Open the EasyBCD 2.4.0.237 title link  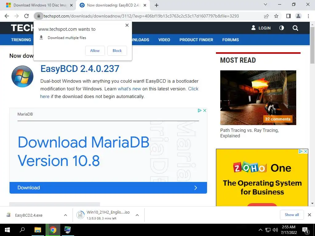pyautogui.click(x=80, y=69)
